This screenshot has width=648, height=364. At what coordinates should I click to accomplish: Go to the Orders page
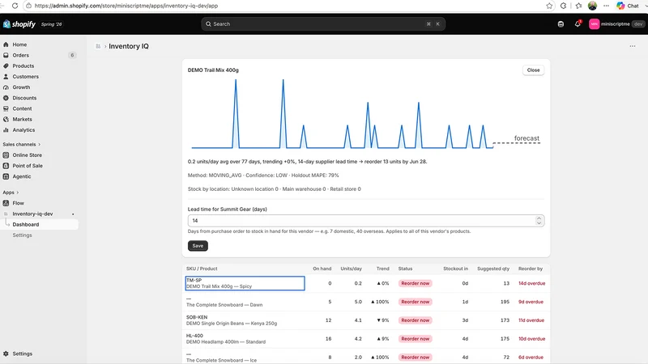pyautogui.click(x=21, y=55)
